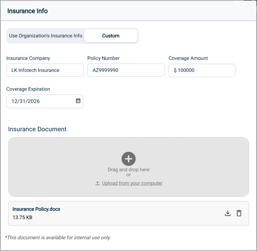Image resolution: width=257 pixels, height=251 pixels.
Task: Click the plus icon to add document
Action: [x=128, y=159]
